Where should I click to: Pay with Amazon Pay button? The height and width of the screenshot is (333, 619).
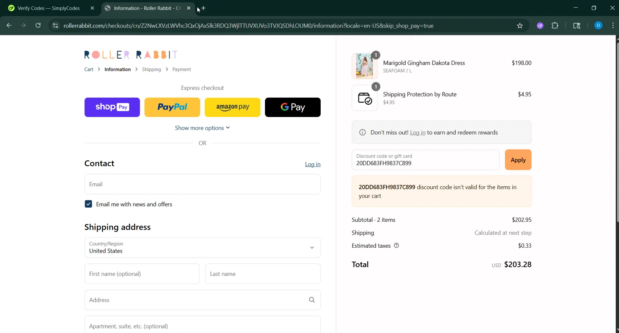click(x=232, y=107)
